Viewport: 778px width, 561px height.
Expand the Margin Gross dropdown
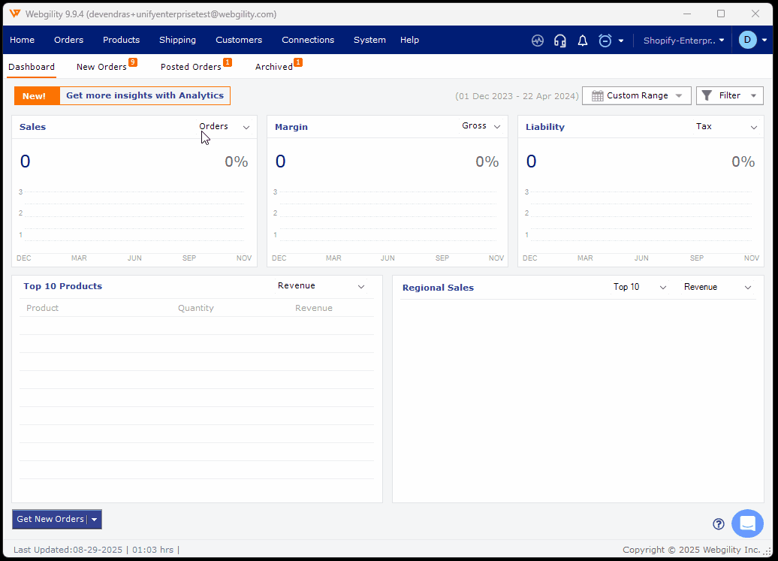click(481, 126)
